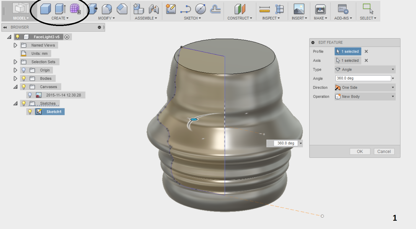Click OK in Edit Feature dialog

[360, 151]
